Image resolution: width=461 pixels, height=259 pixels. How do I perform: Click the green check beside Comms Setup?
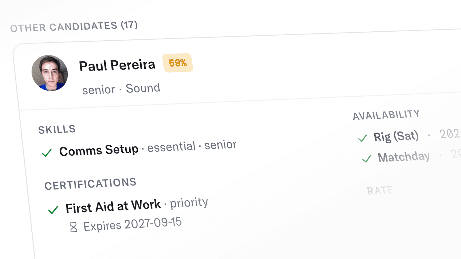(x=47, y=153)
